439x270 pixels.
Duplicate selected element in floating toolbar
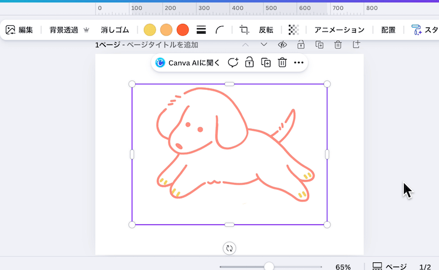(x=266, y=63)
